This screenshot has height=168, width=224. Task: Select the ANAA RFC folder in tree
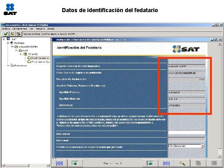(26, 47)
